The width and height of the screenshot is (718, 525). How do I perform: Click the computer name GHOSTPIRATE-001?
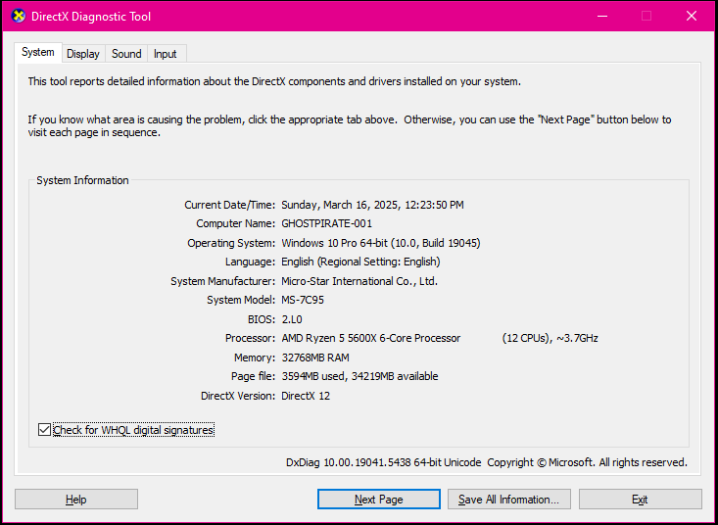[x=326, y=224]
